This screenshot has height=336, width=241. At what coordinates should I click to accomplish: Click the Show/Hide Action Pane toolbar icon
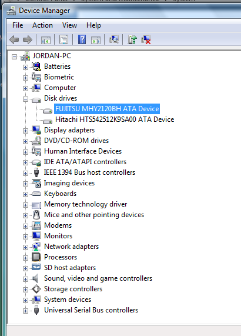[x=95, y=39]
